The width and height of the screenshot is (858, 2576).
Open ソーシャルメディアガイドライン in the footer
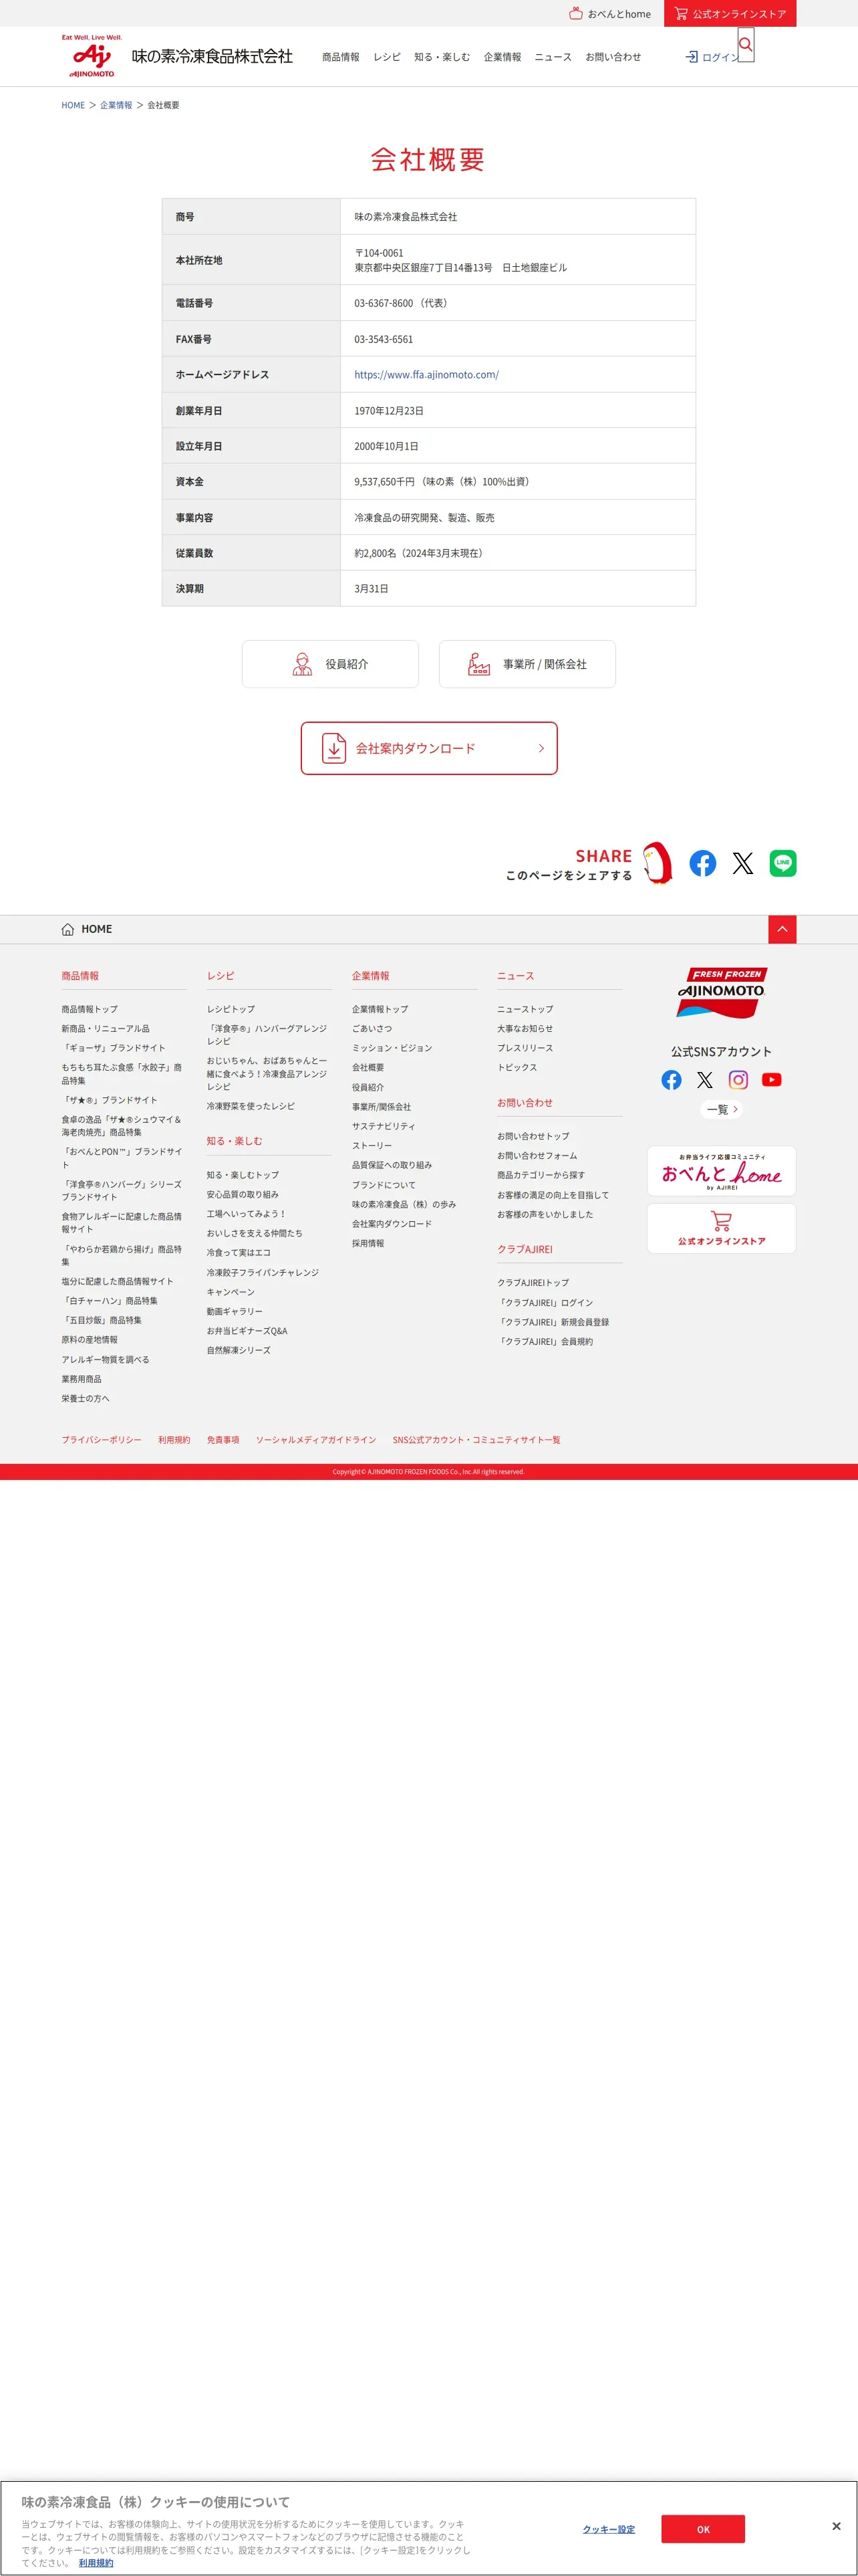(315, 1440)
